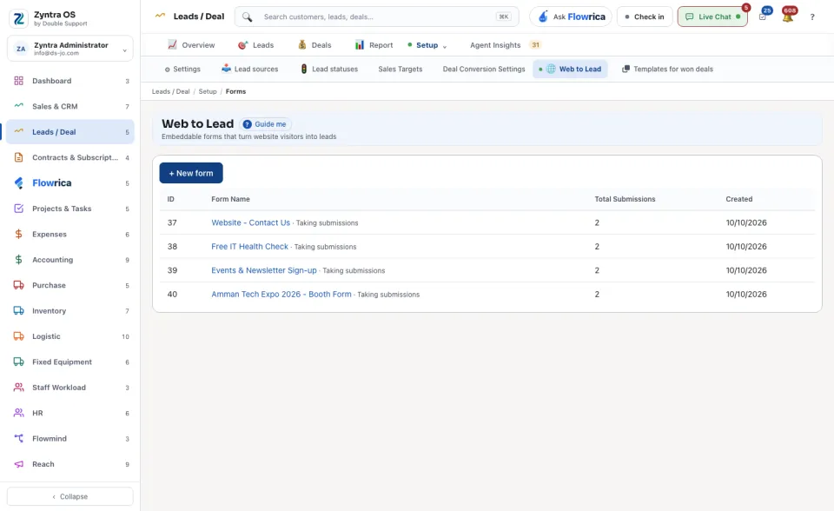This screenshot has width=834, height=511.
Task: Click the ID column header
Action: pos(171,199)
